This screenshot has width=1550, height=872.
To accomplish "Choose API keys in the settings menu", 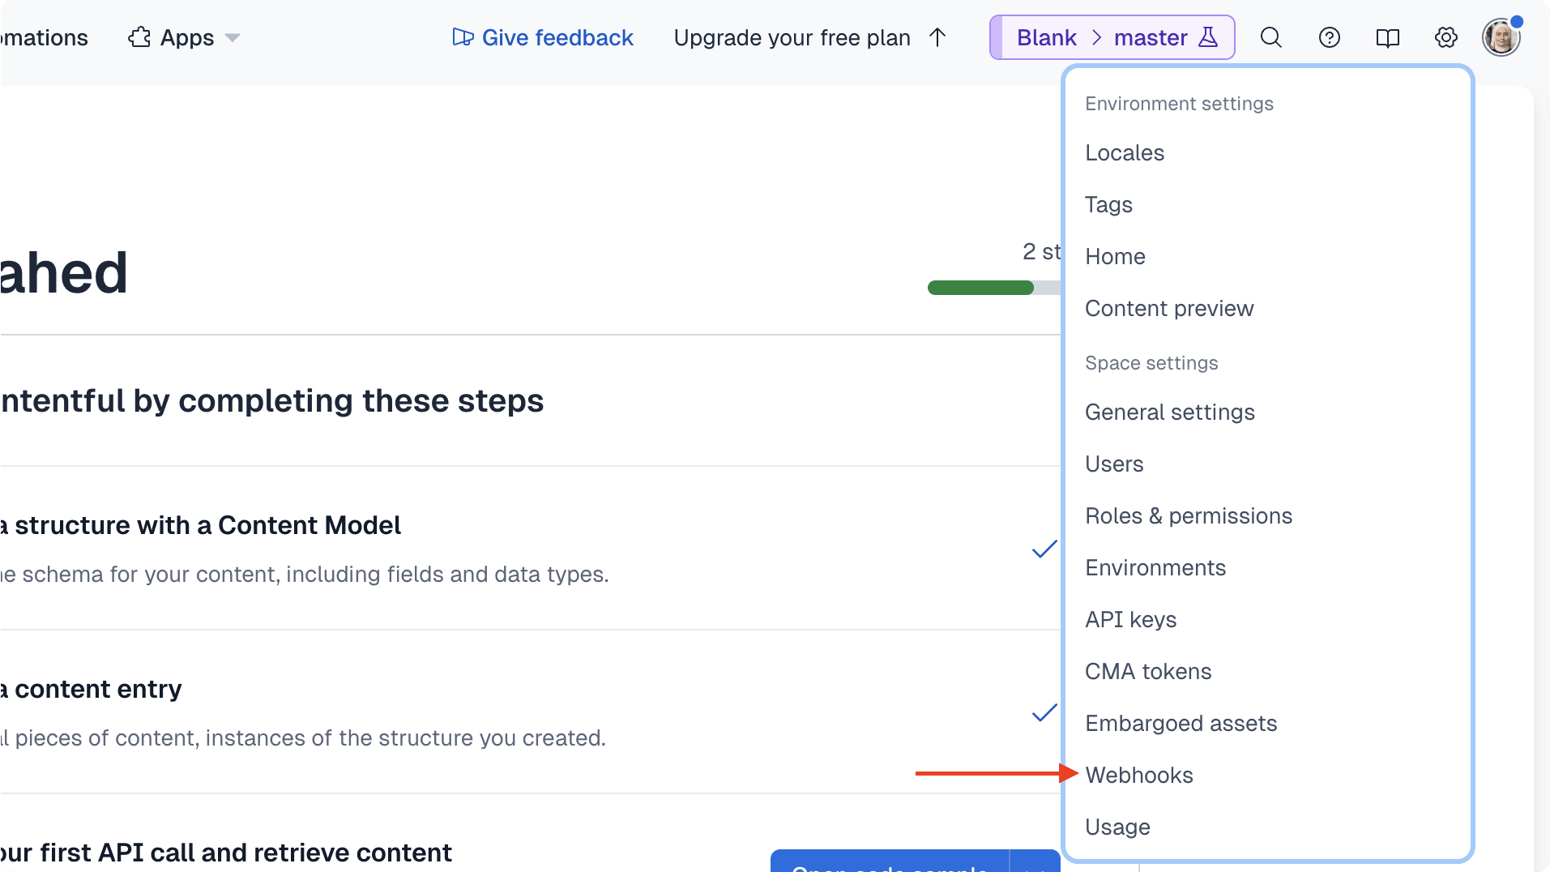I will click(x=1130, y=619).
